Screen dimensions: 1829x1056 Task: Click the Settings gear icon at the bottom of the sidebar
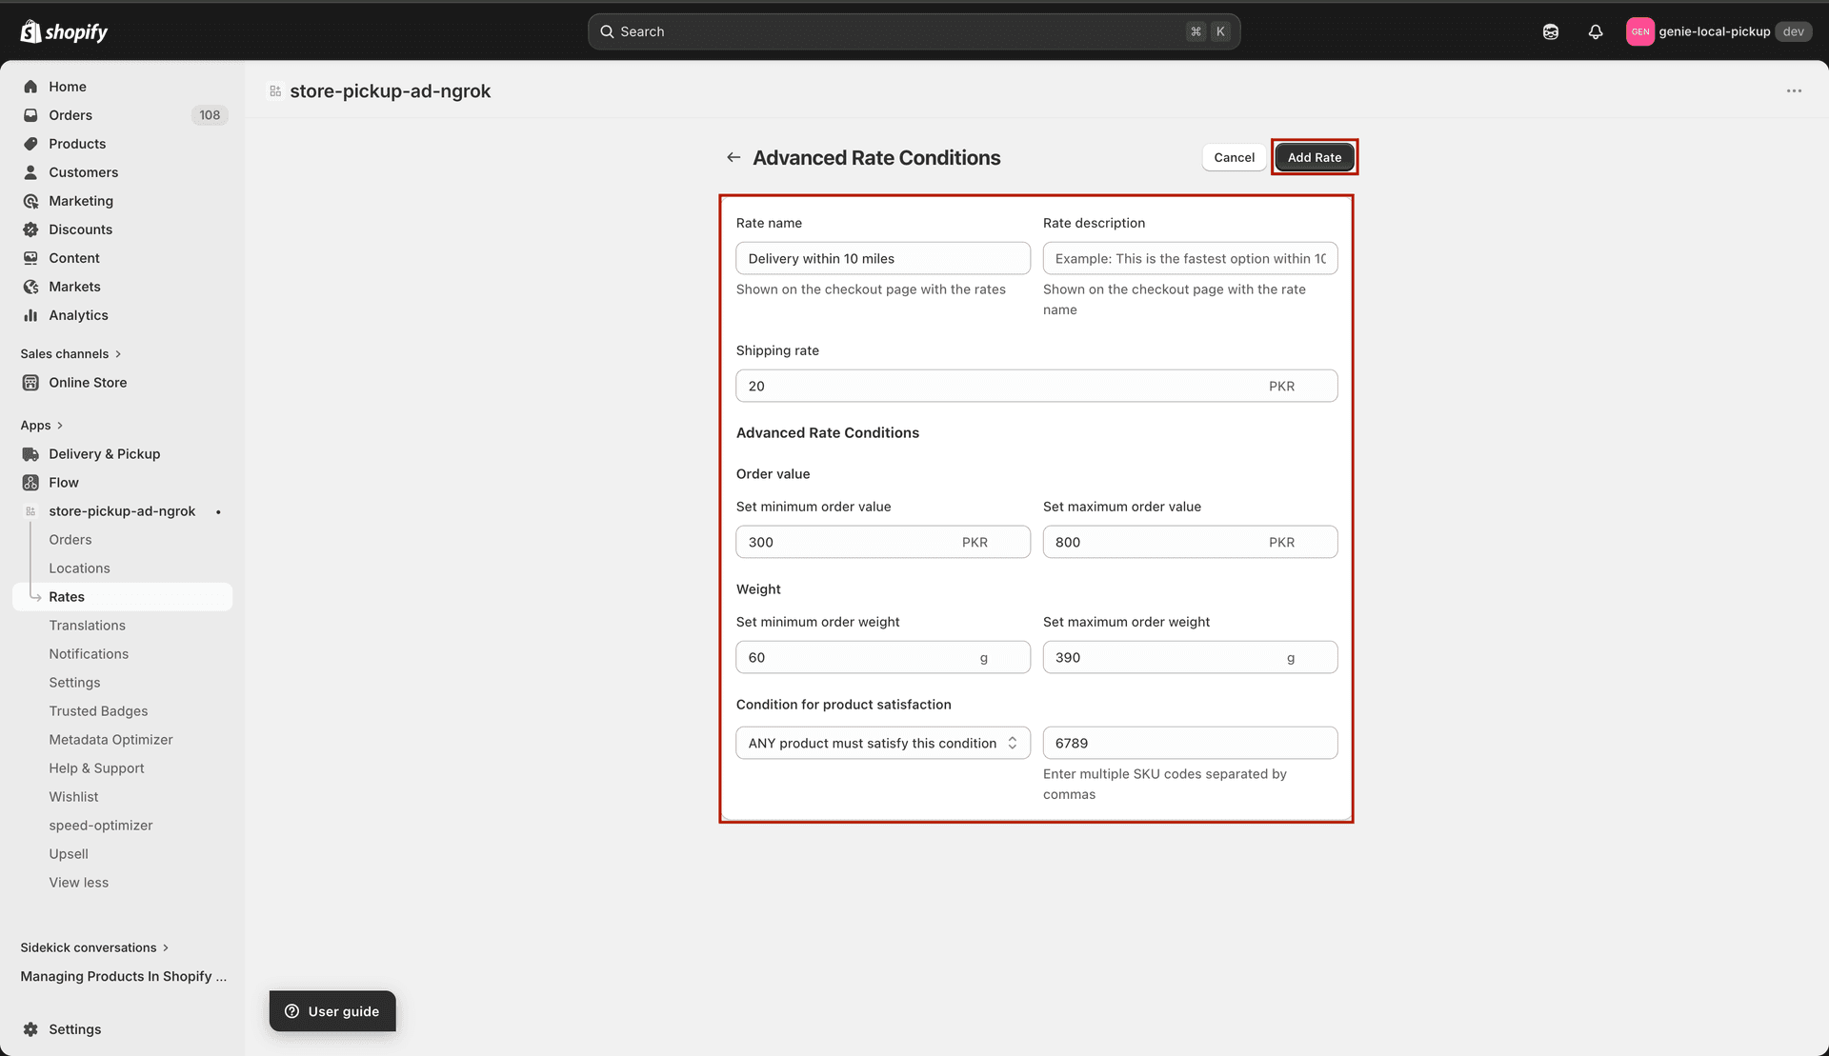[x=30, y=1029]
